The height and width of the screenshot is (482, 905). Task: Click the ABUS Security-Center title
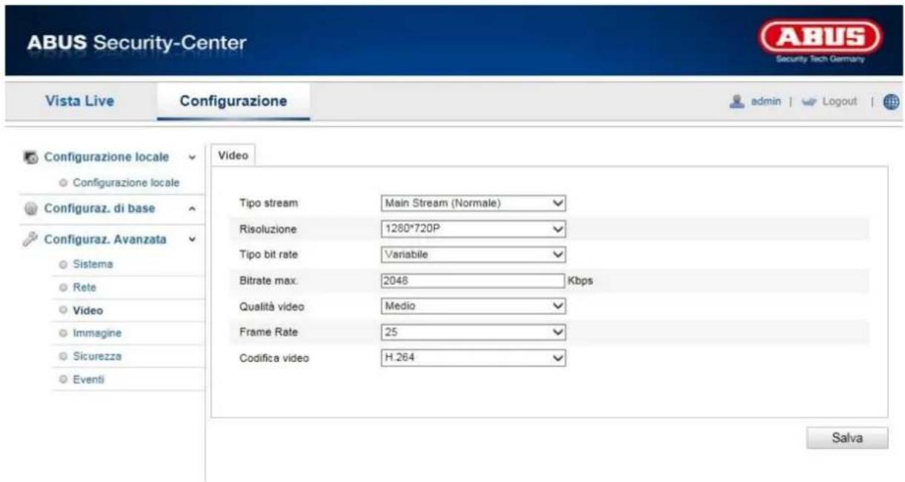[136, 43]
